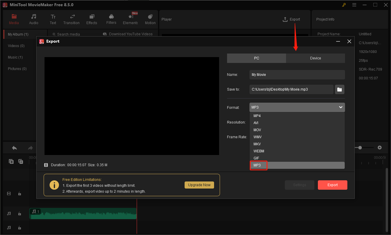Switch to the Device tab
The width and height of the screenshot is (391, 235).
(315, 58)
